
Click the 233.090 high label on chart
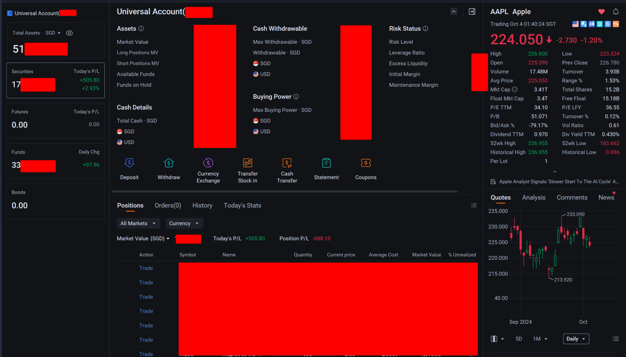576,215
